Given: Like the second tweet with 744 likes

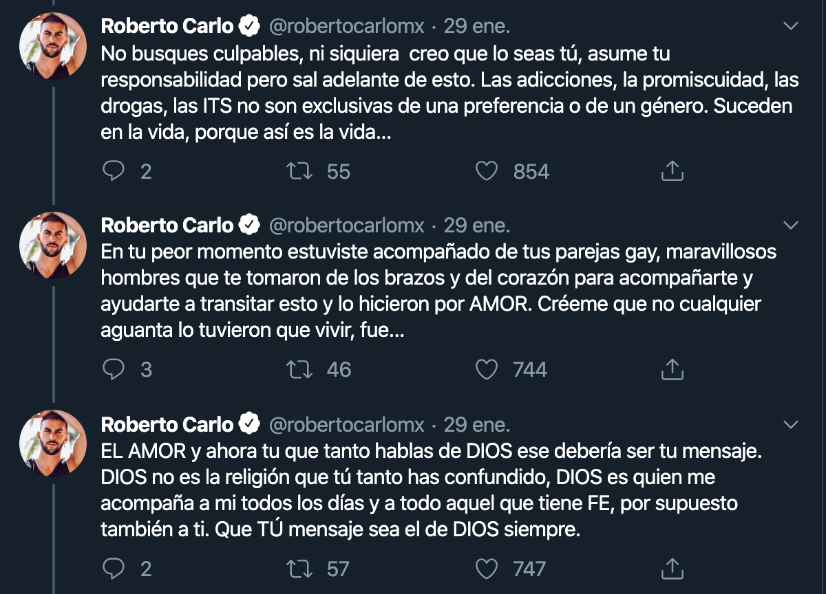Looking at the screenshot, I should 487,370.
